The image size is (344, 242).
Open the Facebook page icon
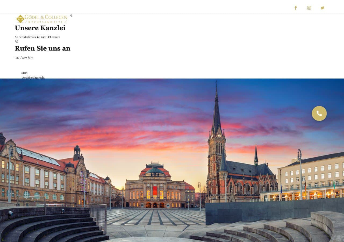pos(296,8)
